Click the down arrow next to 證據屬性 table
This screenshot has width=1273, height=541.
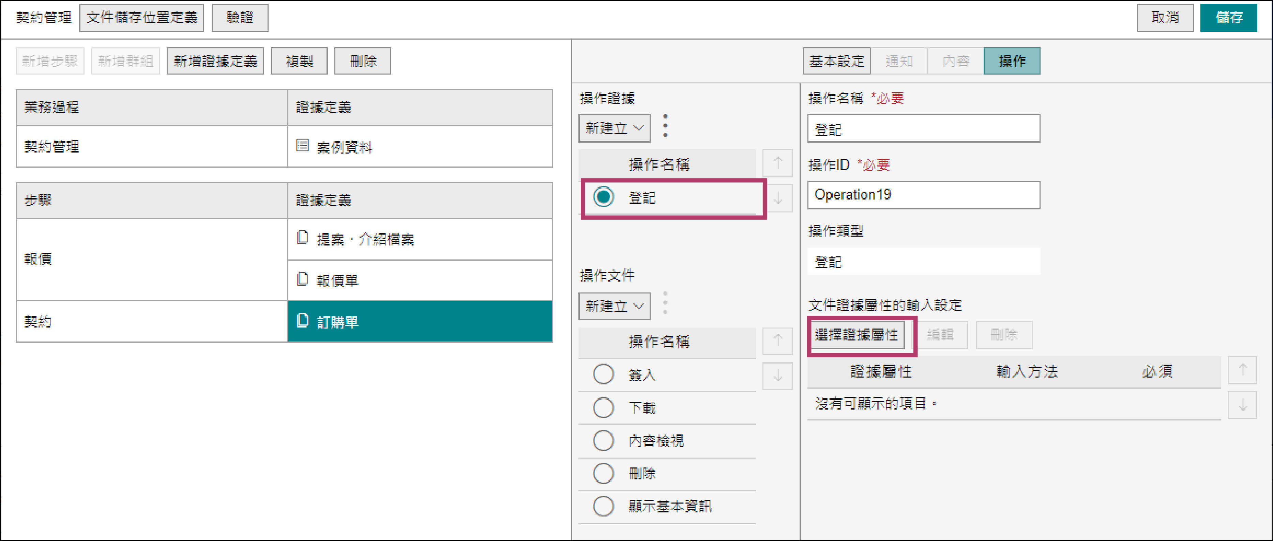click(1242, 405)
